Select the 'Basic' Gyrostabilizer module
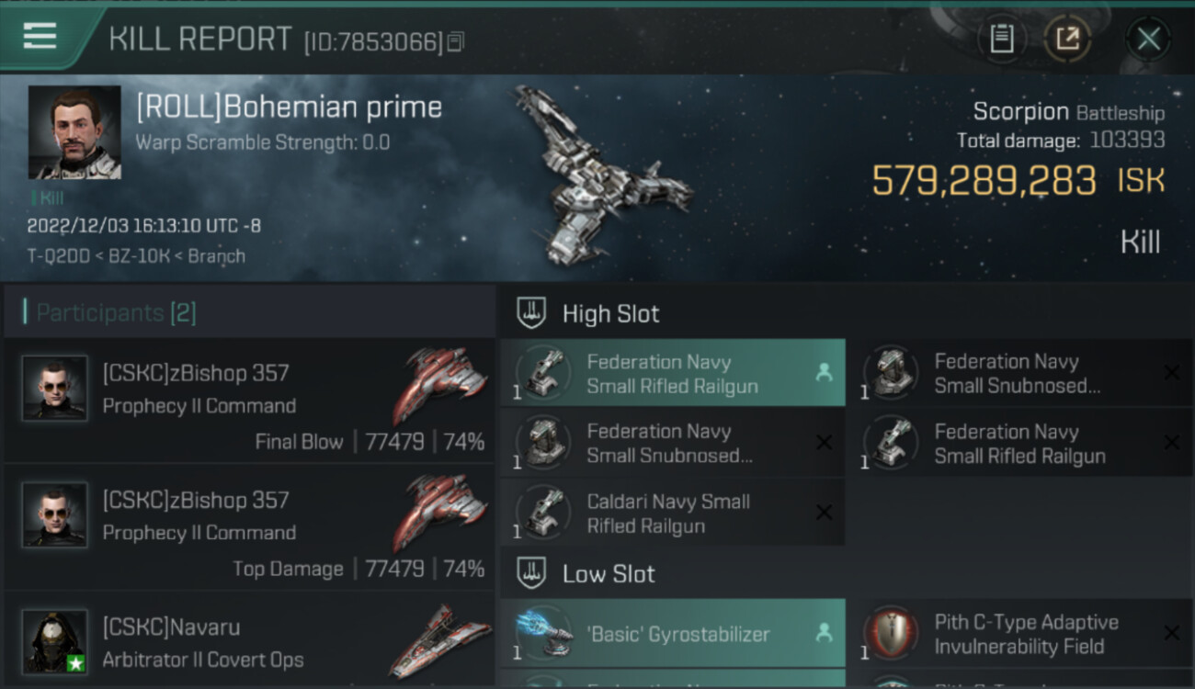The width and height of the screenshot is (1195, 689). click(x=672, y=633)
